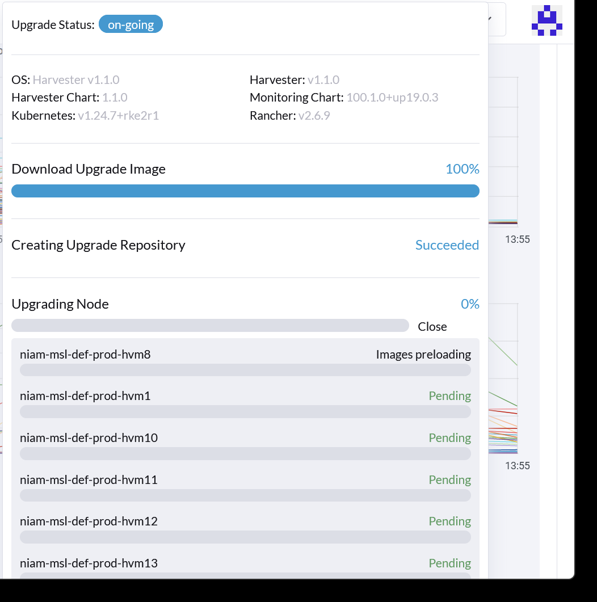The height and width of the screenshot is (602, 597).
Task: Click the Images preloading status of hvm8
Action: point(423,354)
